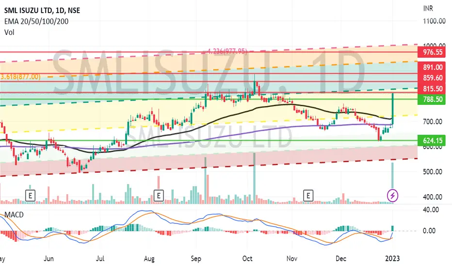Click the 624.15 green price label
This screenshot has width=452, height=267.
432,141
